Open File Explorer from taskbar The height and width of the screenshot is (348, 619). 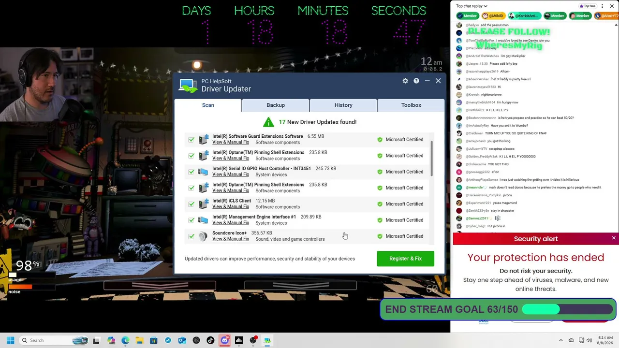click(139, 340)
